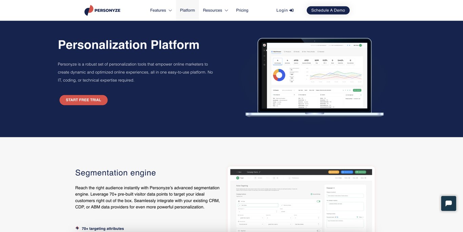Open the 'greater than or equal to' condition dropdown

(250, 218)
